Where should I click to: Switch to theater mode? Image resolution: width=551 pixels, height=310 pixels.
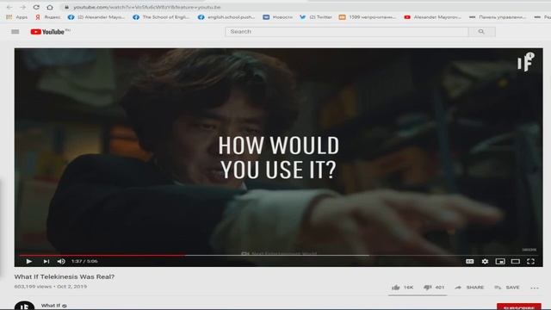click(x=516, y=261)
